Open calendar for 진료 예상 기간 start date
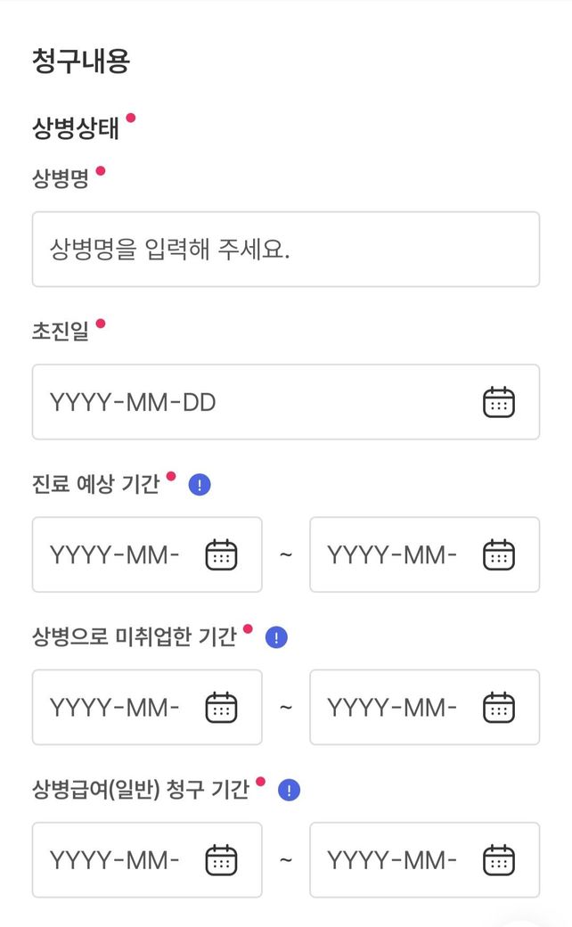 (x=221, y=555)
